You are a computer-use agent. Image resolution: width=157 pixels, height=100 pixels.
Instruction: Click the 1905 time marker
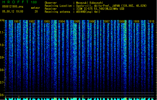click(x=77, y=21)
